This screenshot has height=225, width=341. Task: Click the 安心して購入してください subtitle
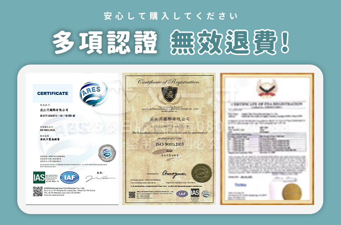pyautogui.click(x=170, y=17)
